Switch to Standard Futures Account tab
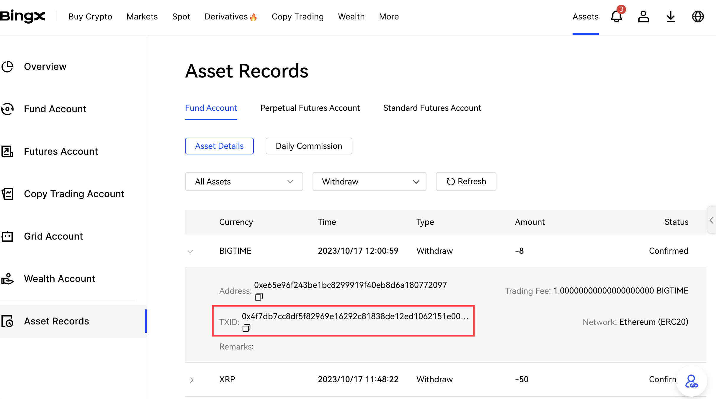This screenshot has width=716, height=399. (x=432, y=108)
